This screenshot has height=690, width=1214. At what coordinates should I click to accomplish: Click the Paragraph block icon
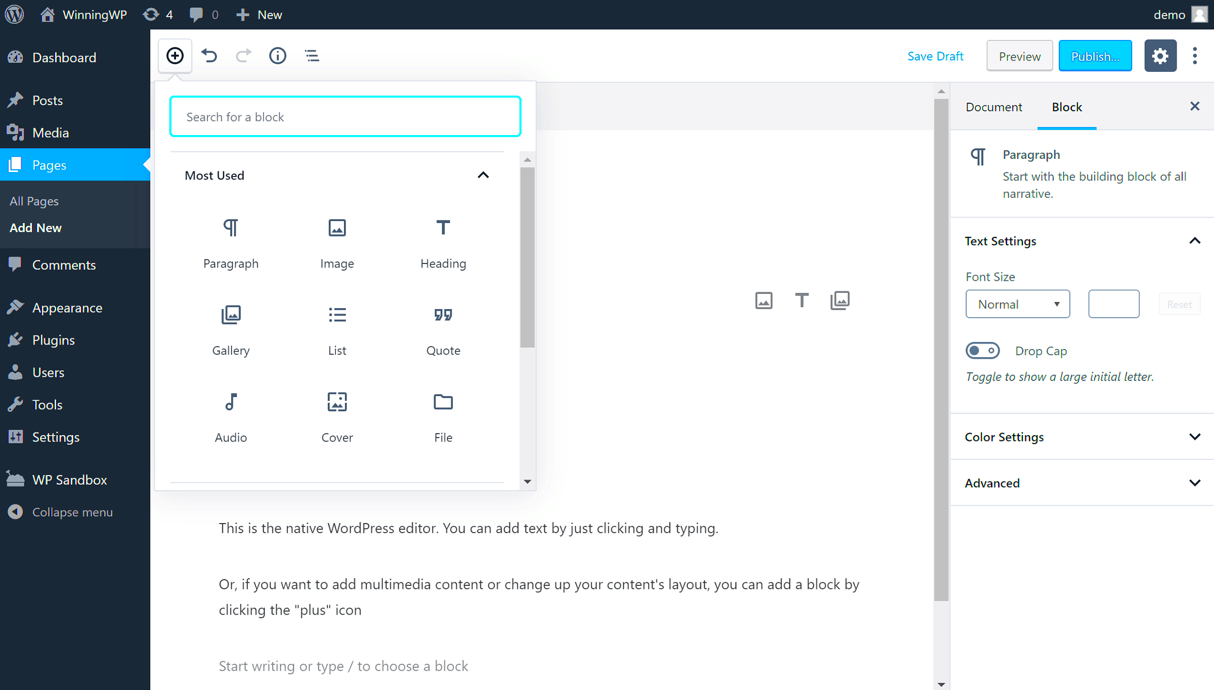click(231, 242)
